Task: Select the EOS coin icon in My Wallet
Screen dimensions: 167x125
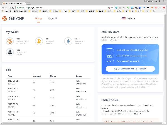Action: pyautogui.click(x=10, y=52)
